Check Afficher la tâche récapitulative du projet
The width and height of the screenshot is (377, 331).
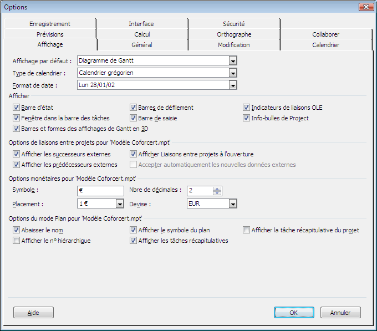(x=247, y=230)
